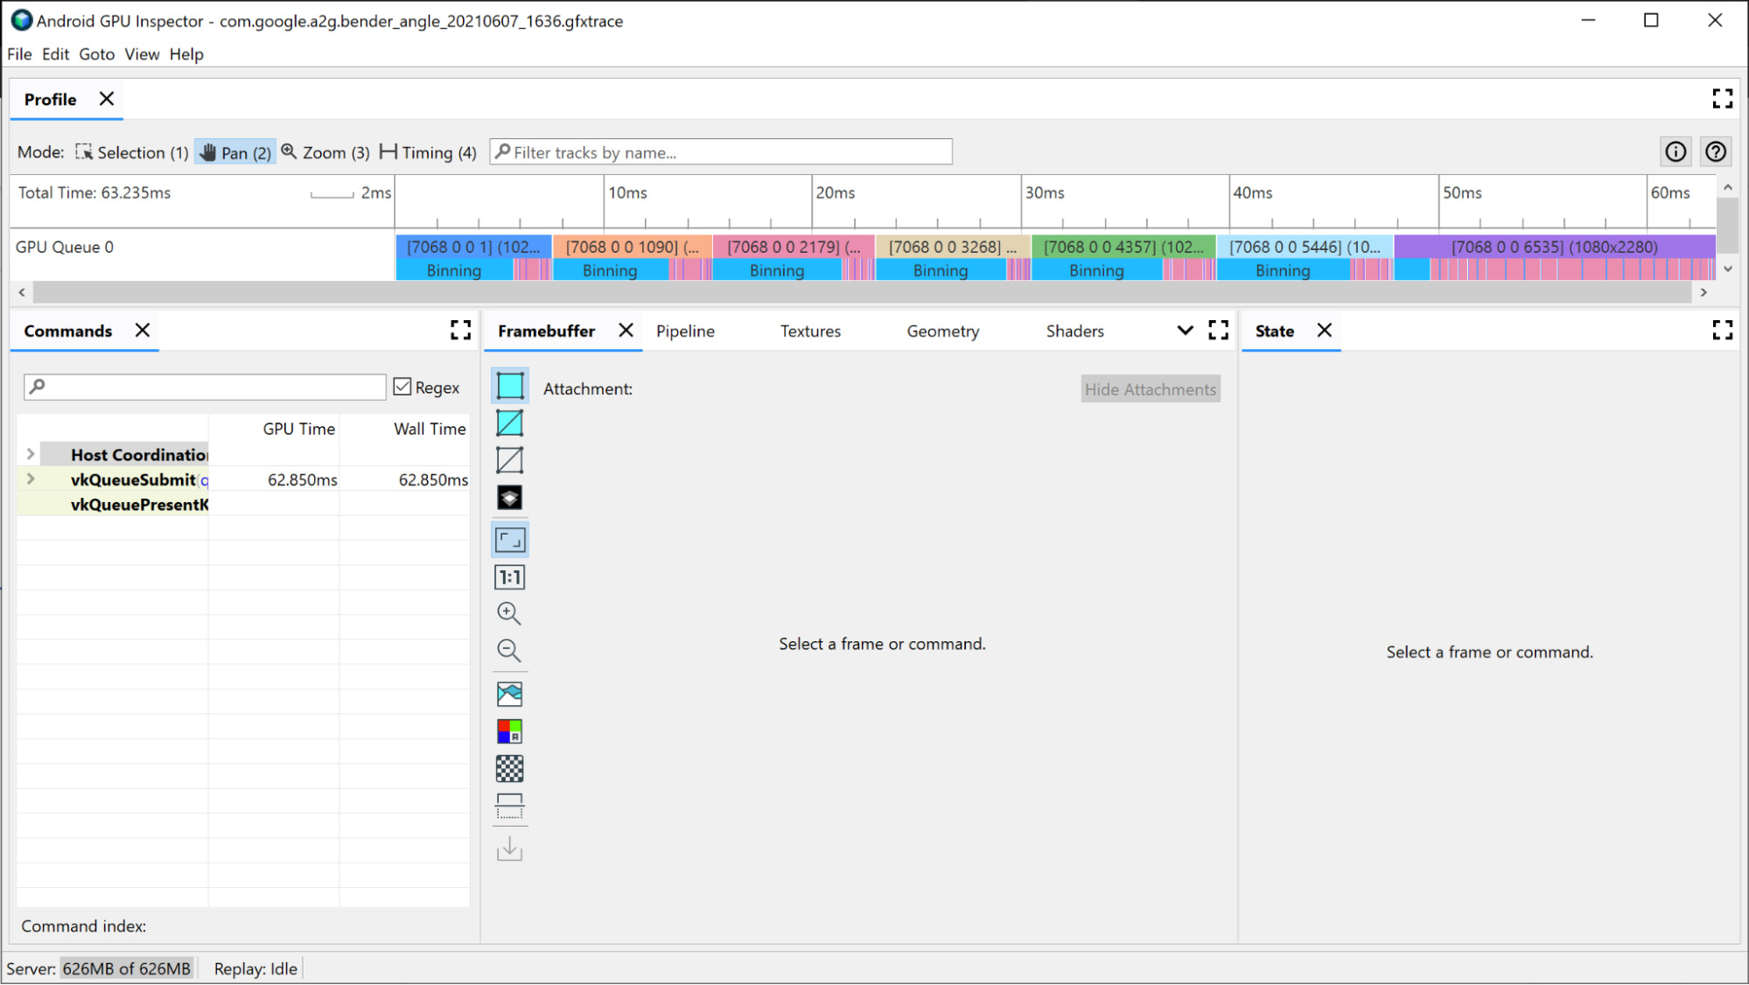Viewport: 1749px width, 985px height.
Task: Select the image overlay toggle icon
Action: [x=508, y=693]
